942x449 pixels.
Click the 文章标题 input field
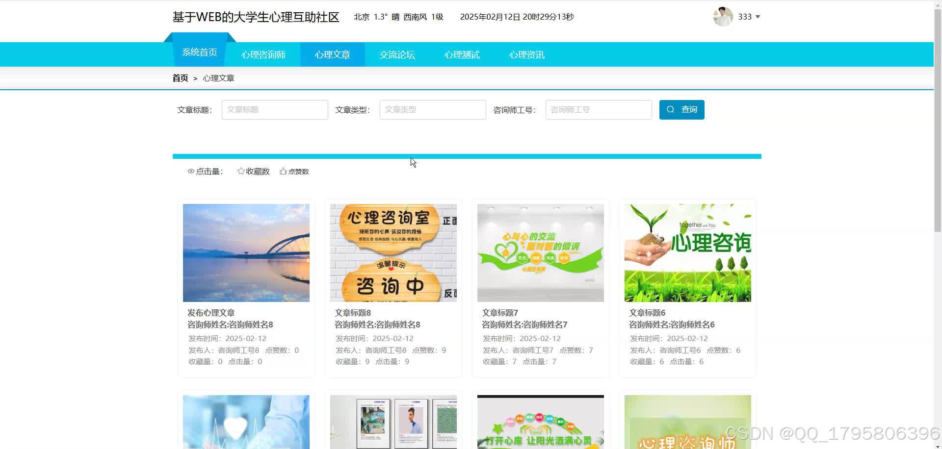click(x=274, y=109)
